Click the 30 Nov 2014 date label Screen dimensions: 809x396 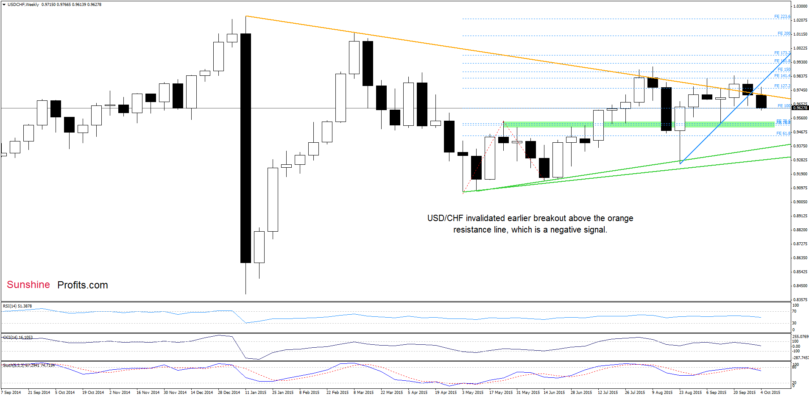pyautogui.click(x=175, y=393)
